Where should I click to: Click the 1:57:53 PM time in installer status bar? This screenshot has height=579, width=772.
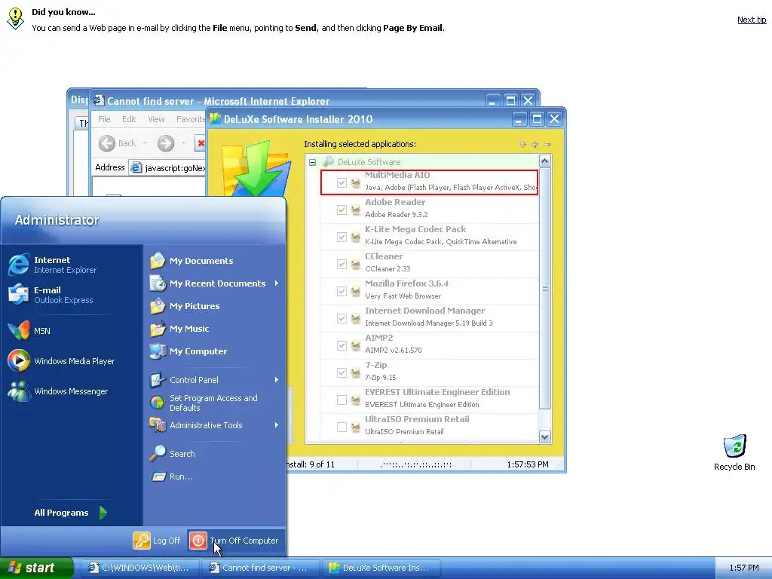point(527,464)
